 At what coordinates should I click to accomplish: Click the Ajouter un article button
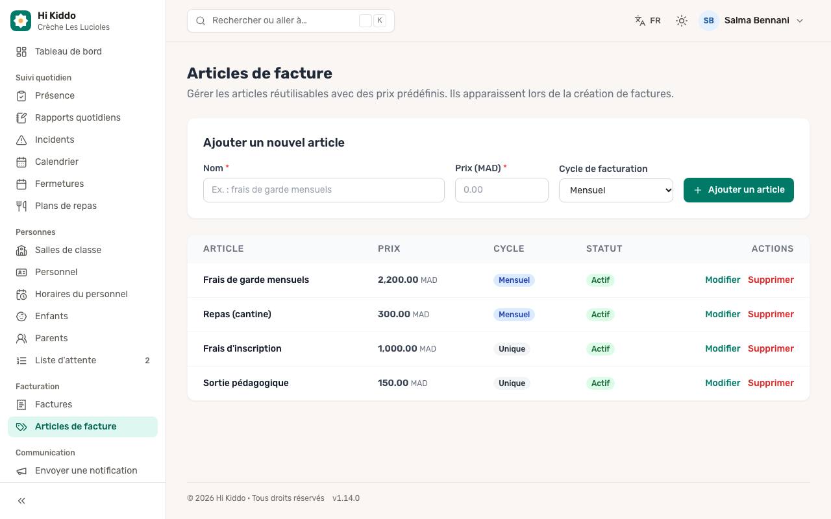point(739,190)
